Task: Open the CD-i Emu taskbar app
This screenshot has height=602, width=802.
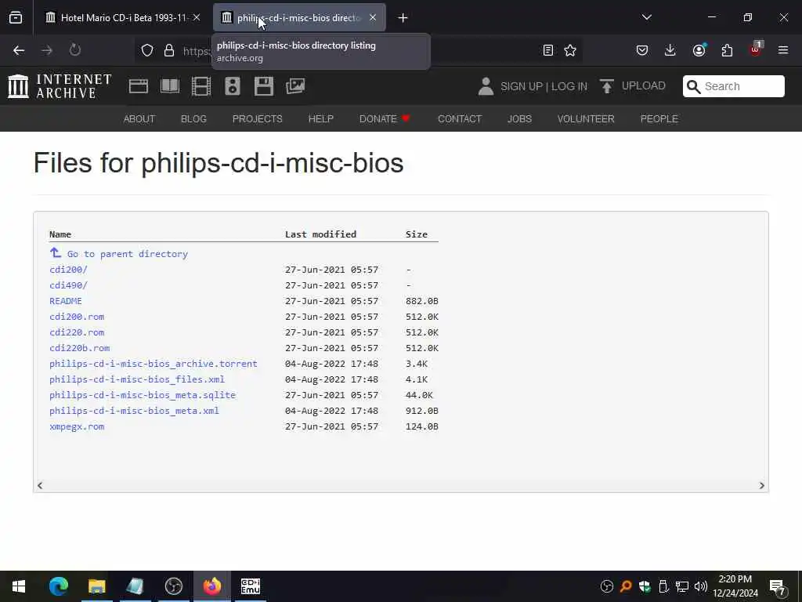Action: click(250, 586)
